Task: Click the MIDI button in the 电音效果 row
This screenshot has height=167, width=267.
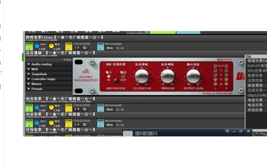Action: click(100, 108)
